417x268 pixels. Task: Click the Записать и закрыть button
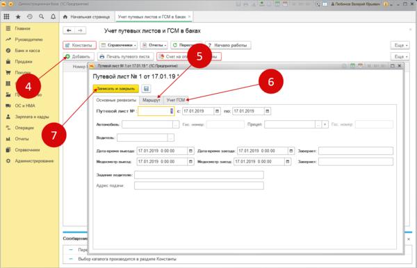click(x=115, y=88)
